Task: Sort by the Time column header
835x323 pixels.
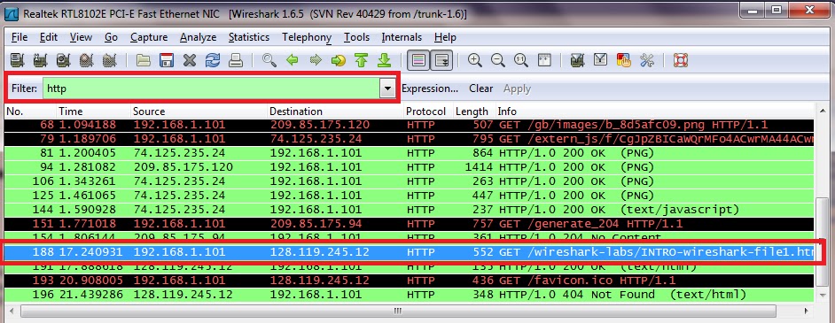Action: click(x=94, y=112)
